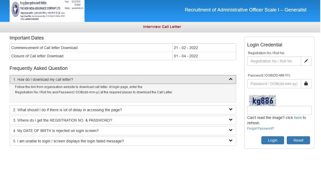321x180 pixels.
Task: Open the Forgot Password link
Action: click(260, 128)
